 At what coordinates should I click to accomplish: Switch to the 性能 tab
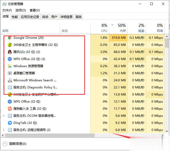coord(15,17)
